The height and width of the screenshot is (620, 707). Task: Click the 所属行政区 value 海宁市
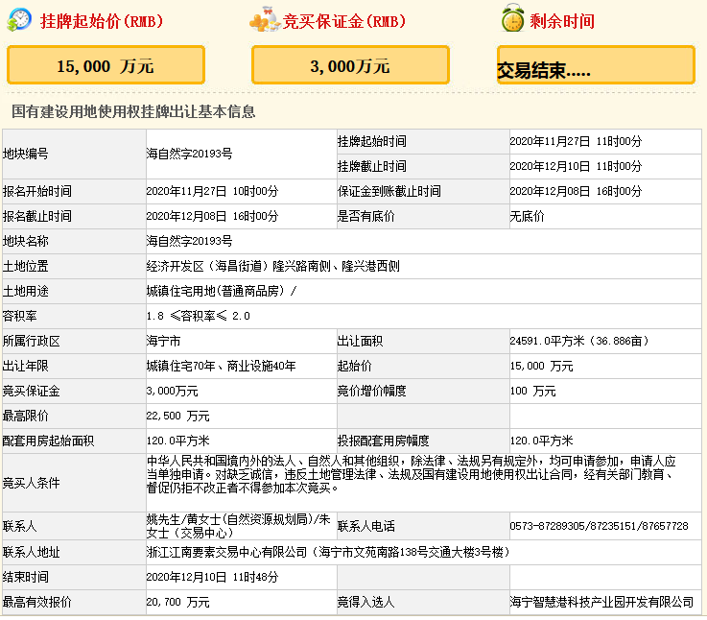[x=163, y=341]
